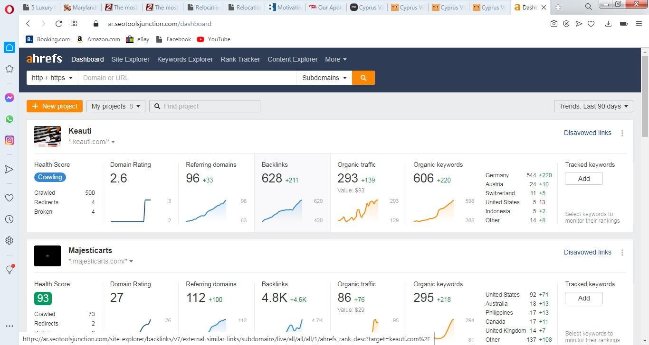The image size is (649, 345).
Task: Open the Keauti project options menu
Action: pos(622,133)
